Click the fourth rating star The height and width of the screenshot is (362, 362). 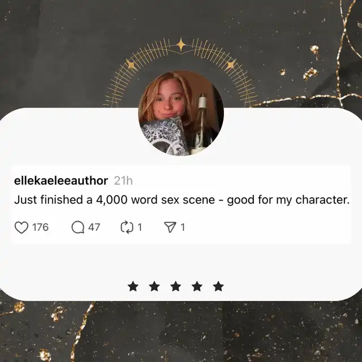197,286
